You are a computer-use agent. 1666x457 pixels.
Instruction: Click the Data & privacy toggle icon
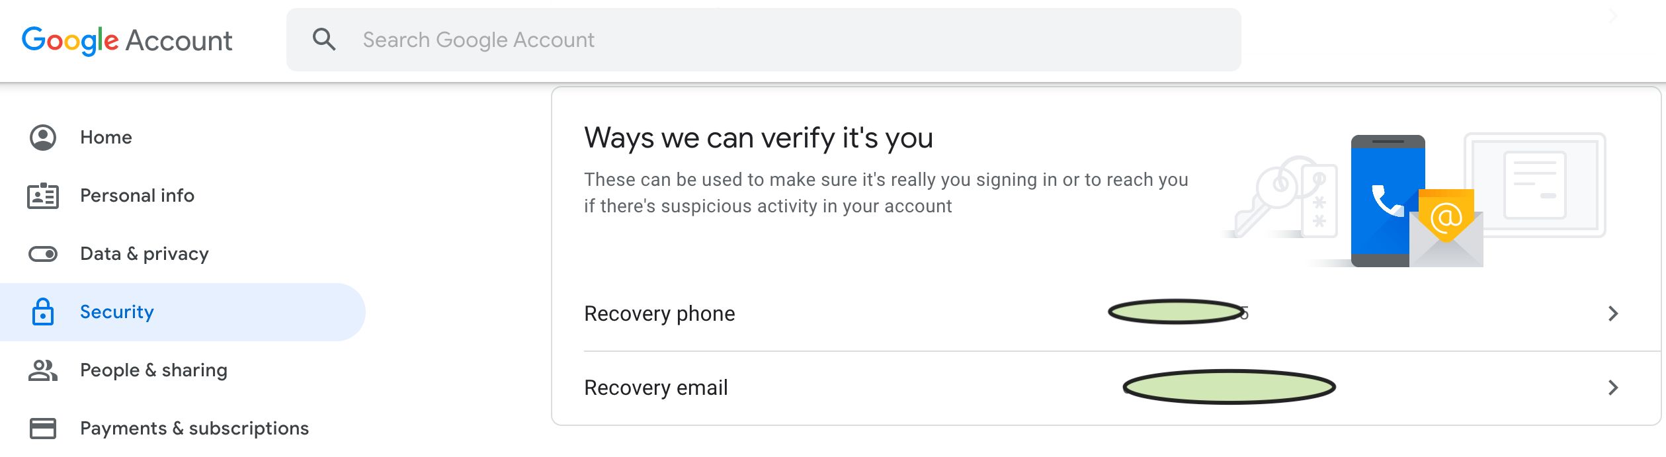[42, 253]
